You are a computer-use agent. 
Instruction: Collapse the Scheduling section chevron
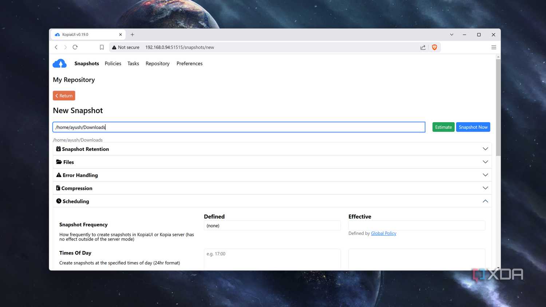coord(485,201)
